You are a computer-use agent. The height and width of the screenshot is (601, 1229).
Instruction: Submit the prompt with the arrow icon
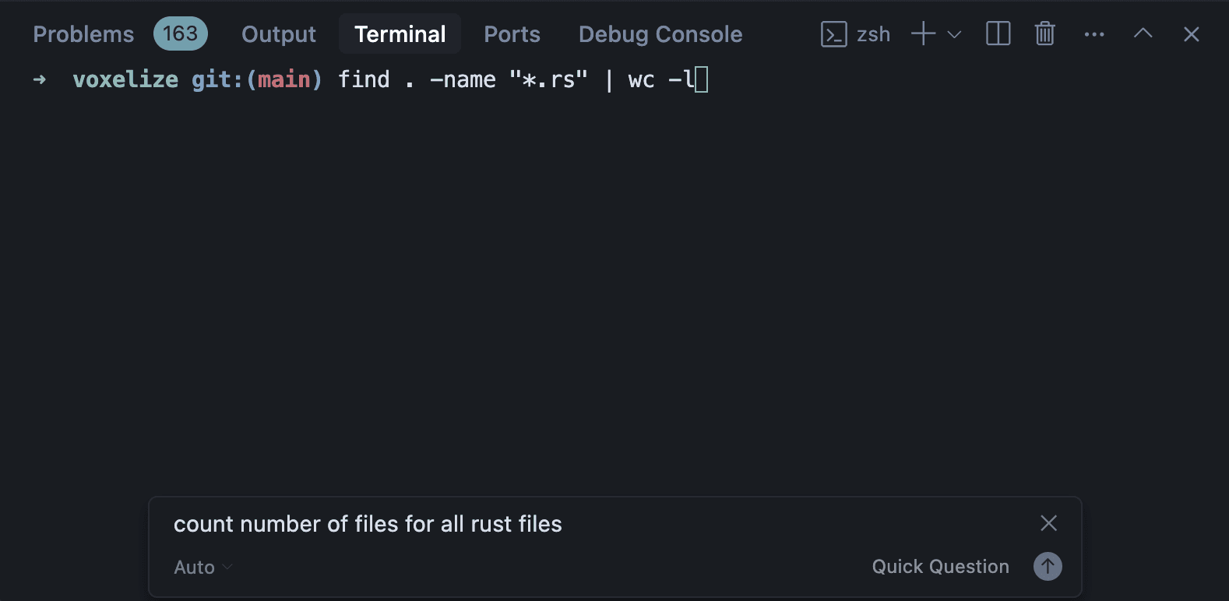point(1048,566)
